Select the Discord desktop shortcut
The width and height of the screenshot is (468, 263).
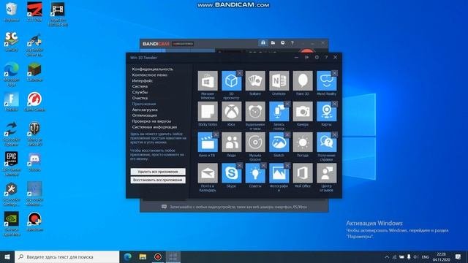pos(34,161)
